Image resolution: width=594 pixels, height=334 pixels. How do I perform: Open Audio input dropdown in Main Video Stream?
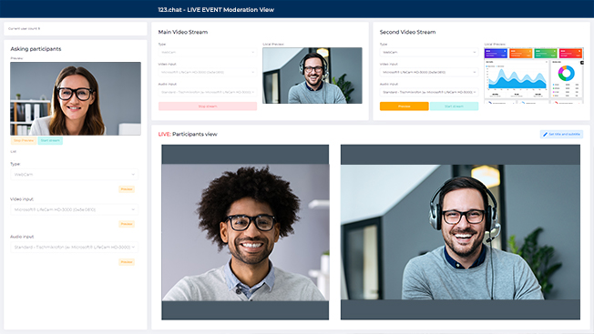[207, 92]
